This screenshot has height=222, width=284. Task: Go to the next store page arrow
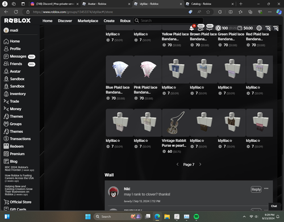[x=200, y=164]
